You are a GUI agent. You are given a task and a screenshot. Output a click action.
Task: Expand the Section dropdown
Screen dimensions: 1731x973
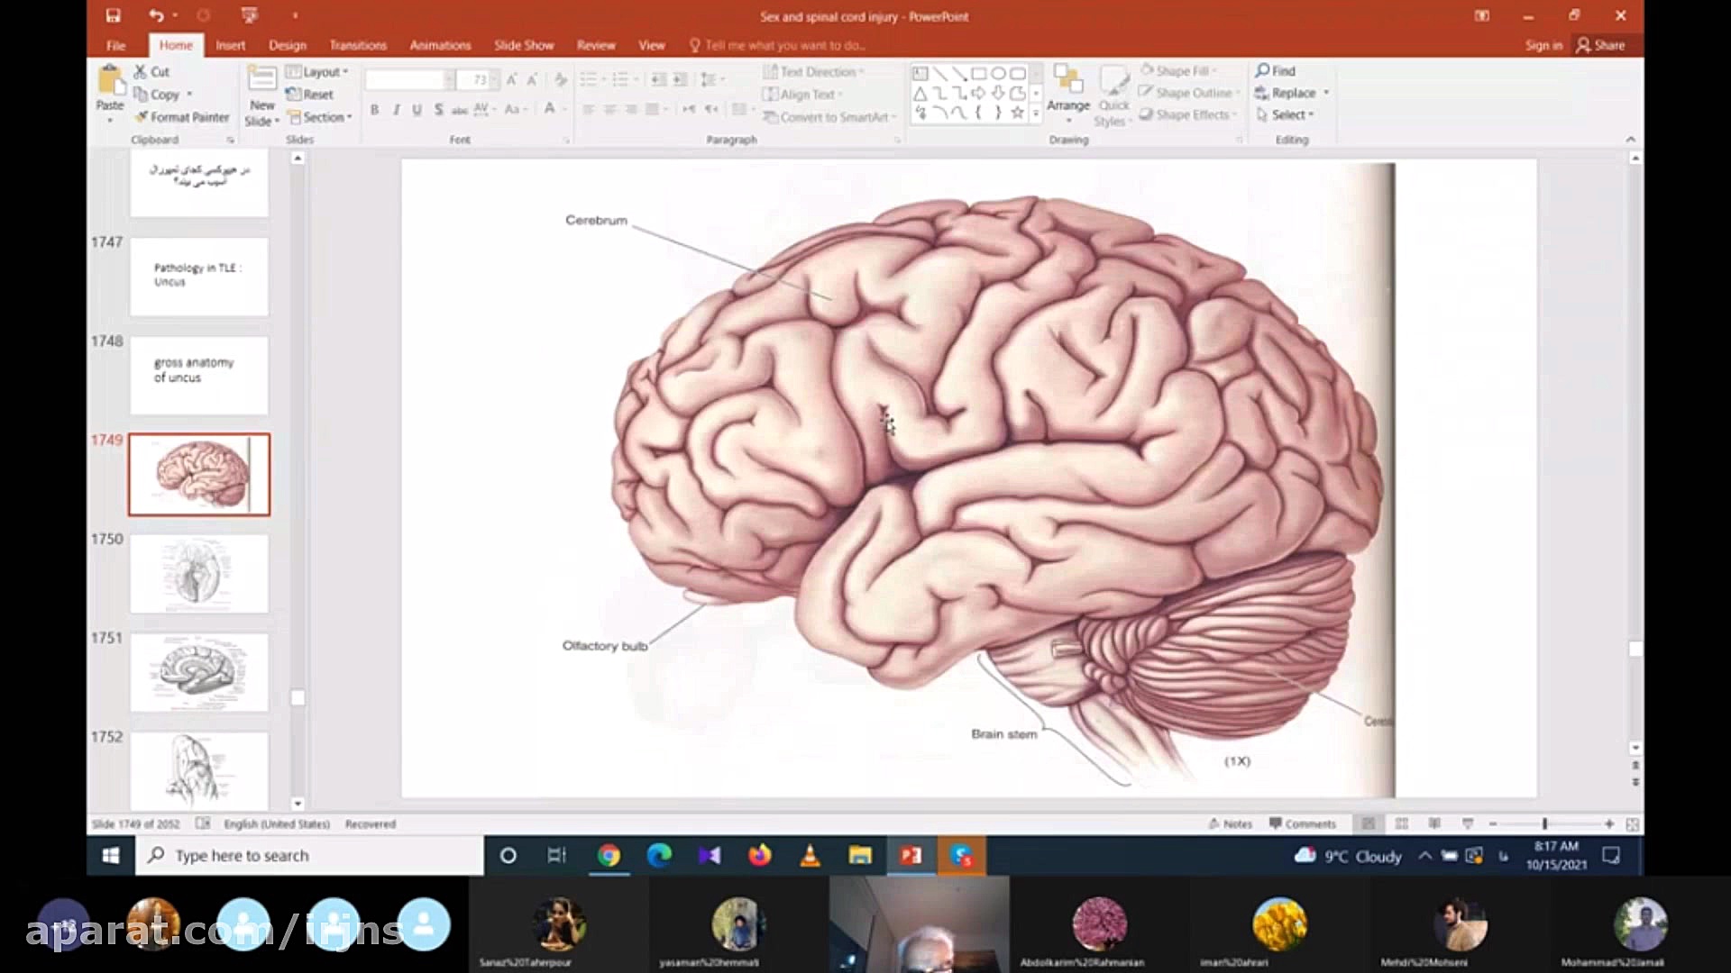[x=320, y=117]
